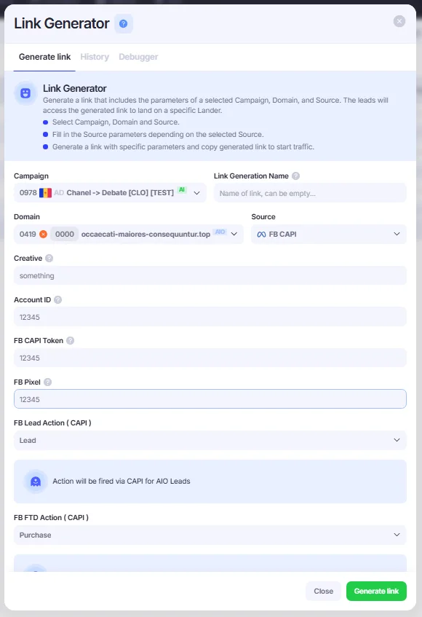
Task: Click the help icon beside FB CAPI Token
Action: 71,341
